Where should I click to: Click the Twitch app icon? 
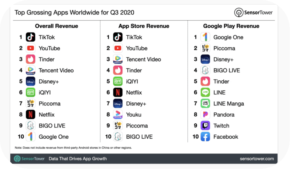point(205,126)
